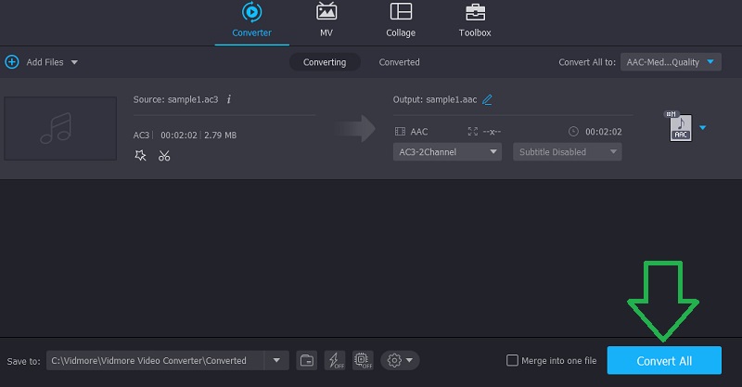Open the output folder icon
The image size is (742, 387).
(x=306, y=360)
